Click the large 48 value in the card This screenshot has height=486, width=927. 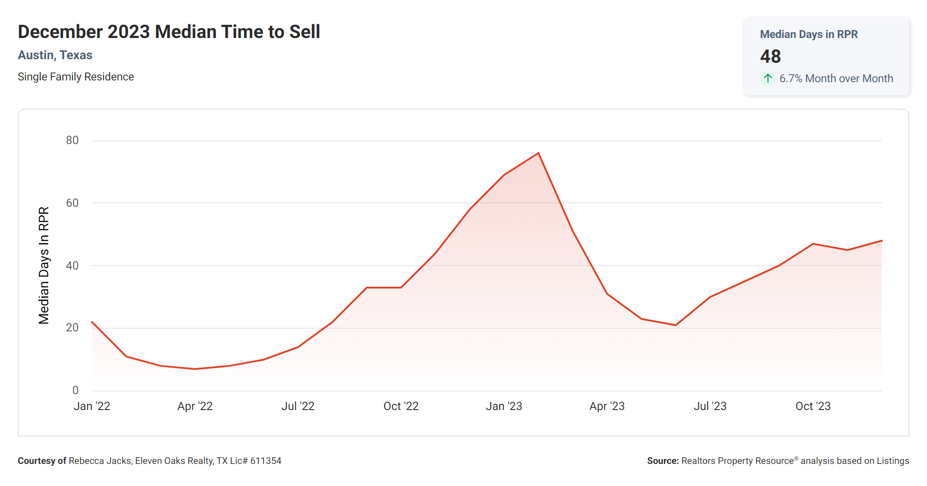[x=770, y=56]
